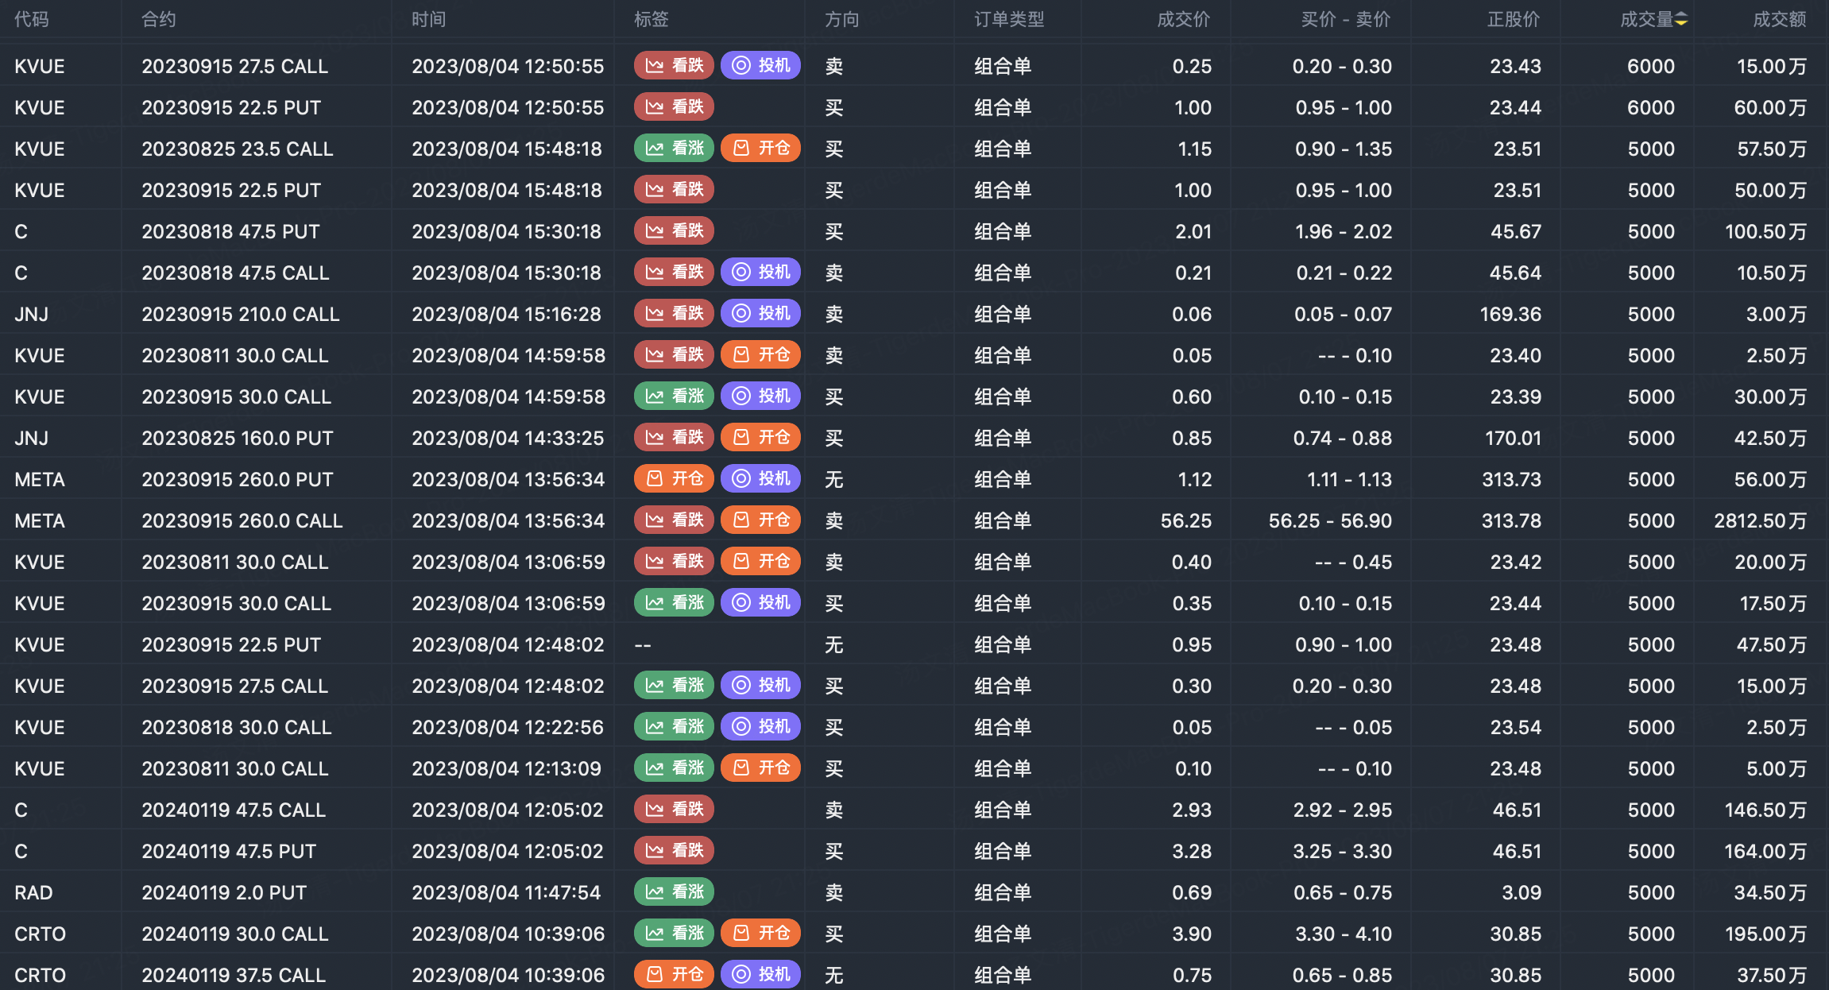This screenshot has height=990, width=1829.
Task: Click the 标签 column header
Action: pos(651,20)
